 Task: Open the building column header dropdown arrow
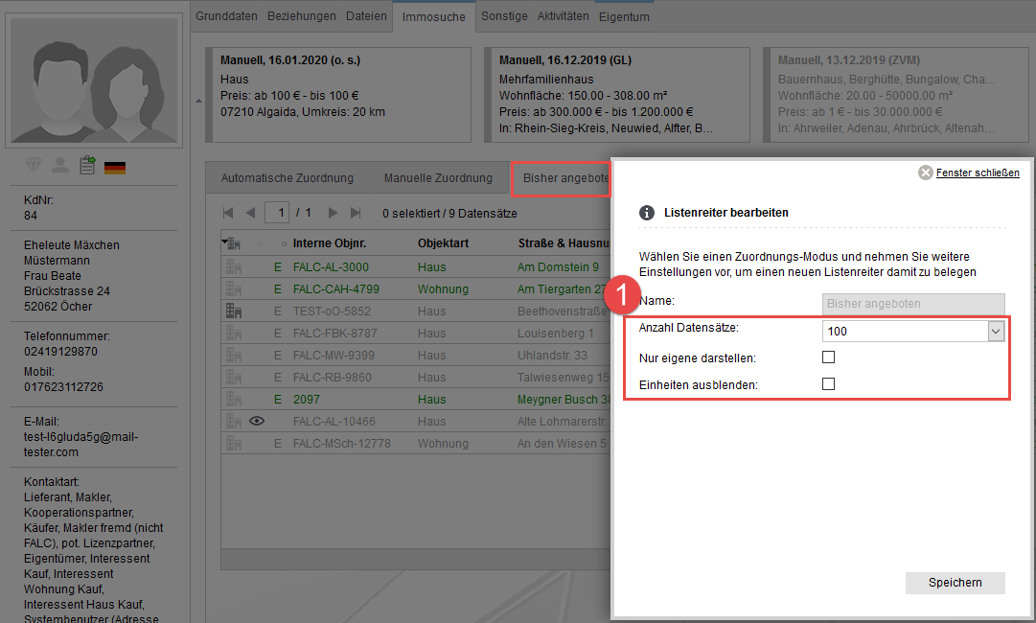click(x=225, y=242)
